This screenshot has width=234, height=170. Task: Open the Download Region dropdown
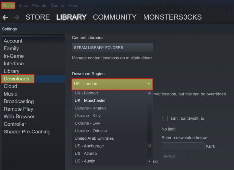pyautogui.click(x=112, y=84)
